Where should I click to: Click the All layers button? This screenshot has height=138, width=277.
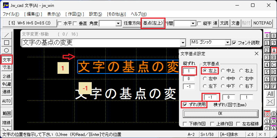270,94
